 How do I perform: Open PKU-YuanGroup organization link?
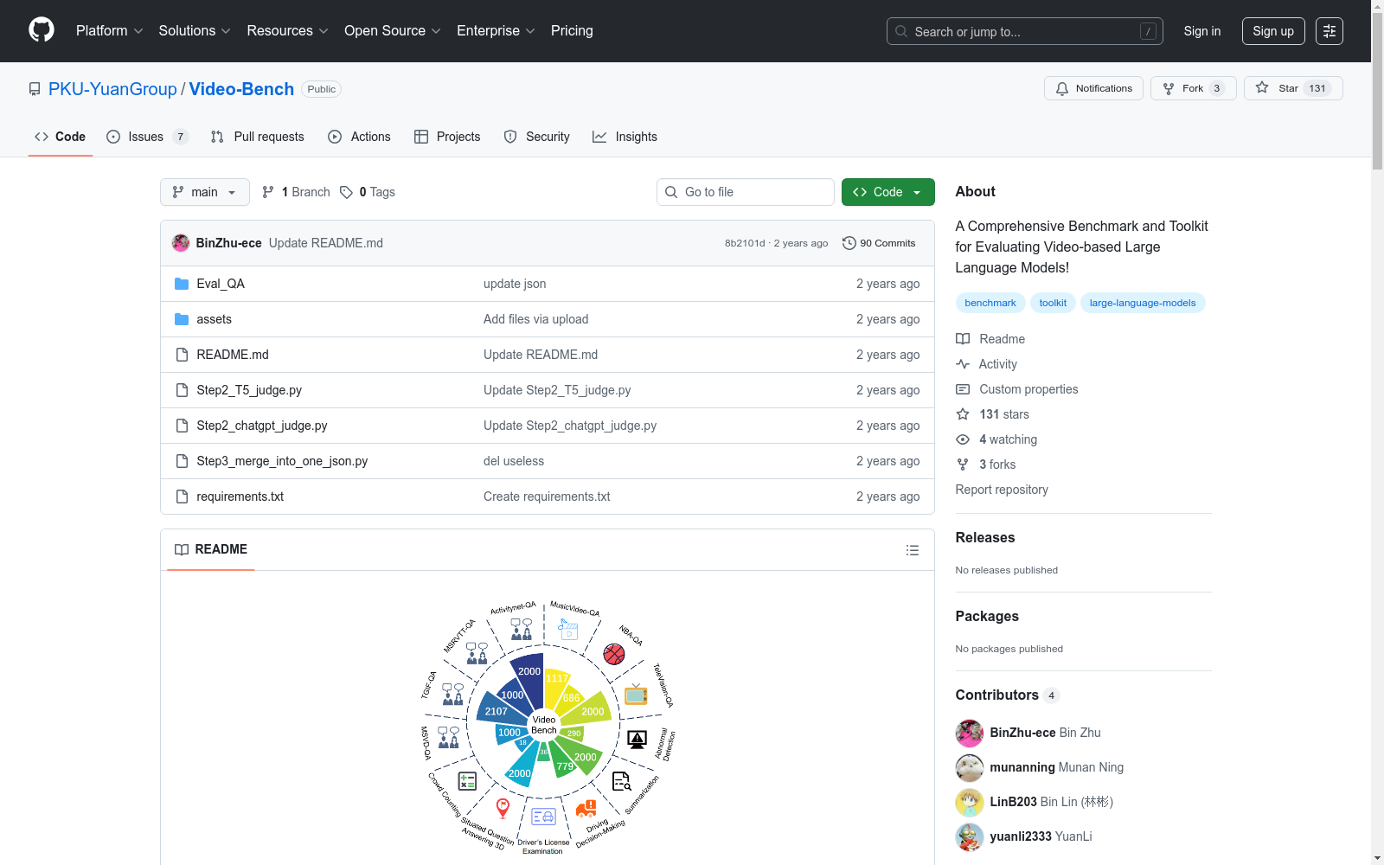click(x=112, y=89)
